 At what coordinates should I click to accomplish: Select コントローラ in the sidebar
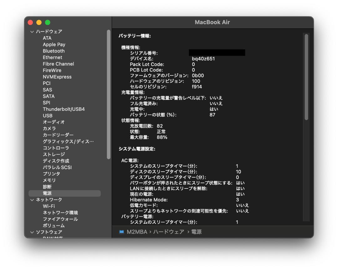(56, 148)
